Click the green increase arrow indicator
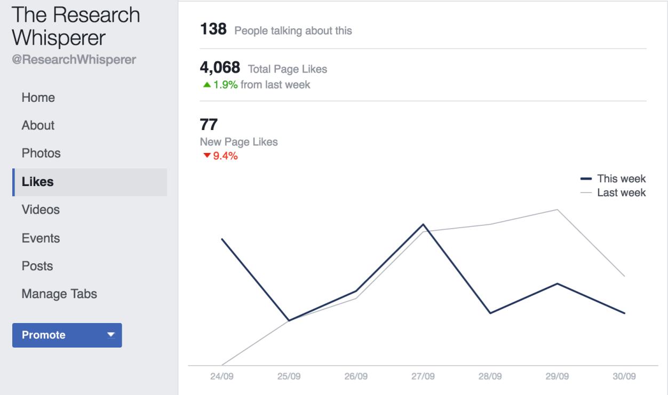The width and height of the screenshot is (668, 395). tap(207, 85)
